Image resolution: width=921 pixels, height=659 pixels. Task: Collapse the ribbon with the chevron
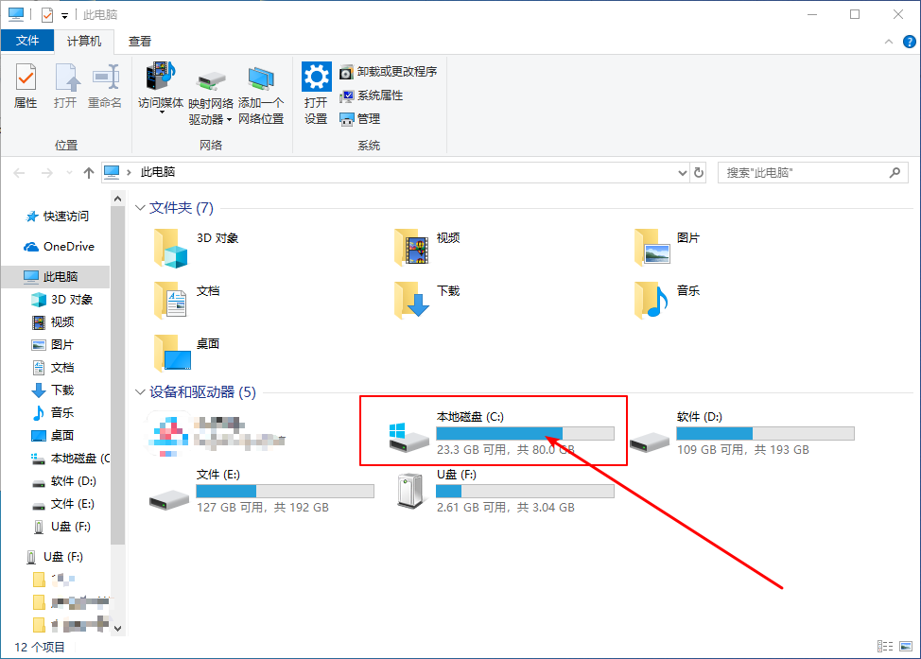(x=889, y=42)
